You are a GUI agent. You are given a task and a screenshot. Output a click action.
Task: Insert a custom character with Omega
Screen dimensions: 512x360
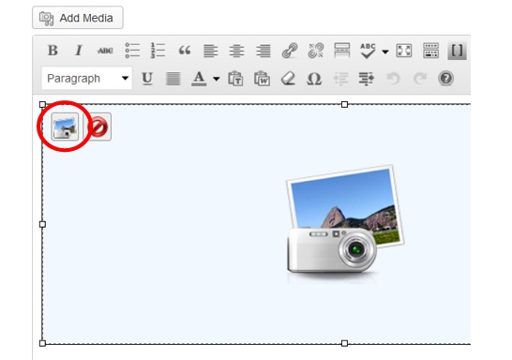314,79
